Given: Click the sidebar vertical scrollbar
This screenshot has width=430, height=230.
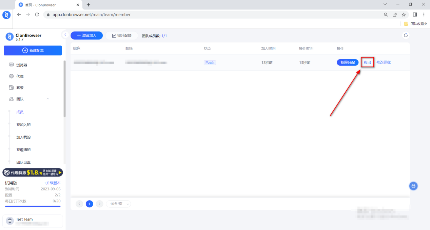Looking at the screenshot, I should pyautogui.click(x=64, y=89).
